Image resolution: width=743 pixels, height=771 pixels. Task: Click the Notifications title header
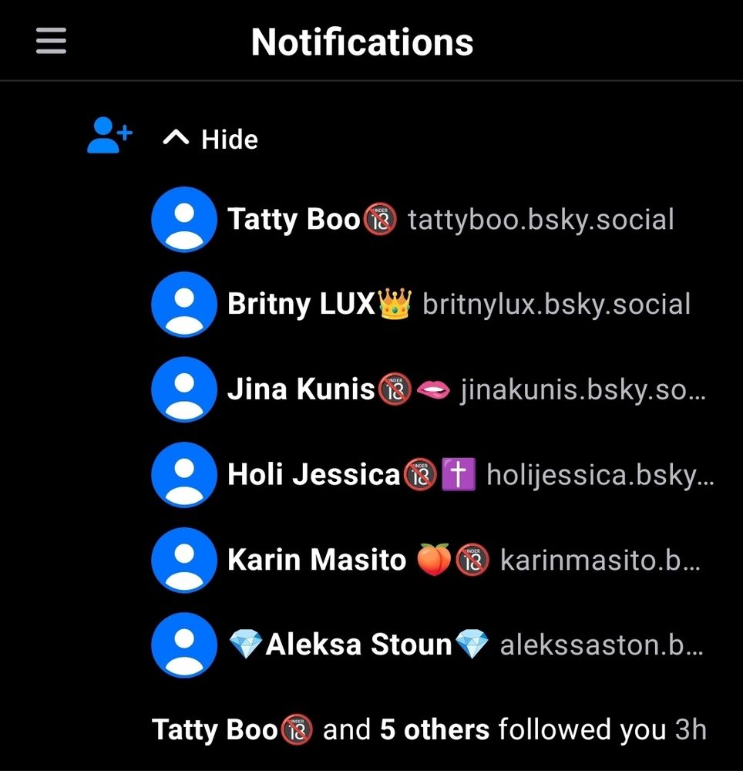click(362, 42)
